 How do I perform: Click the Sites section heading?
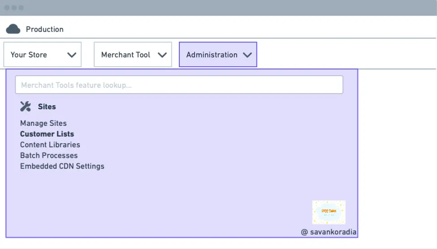[x=47, y=107]
